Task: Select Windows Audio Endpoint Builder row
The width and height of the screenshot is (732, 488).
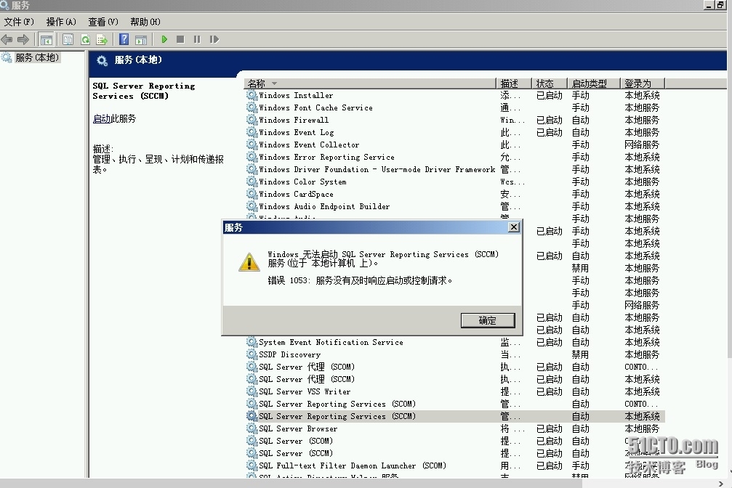Action: 455,206
